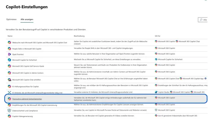Click the Copilot icon beside People Skills
This screenshot has height=119, width=208.
pos(9,49)
